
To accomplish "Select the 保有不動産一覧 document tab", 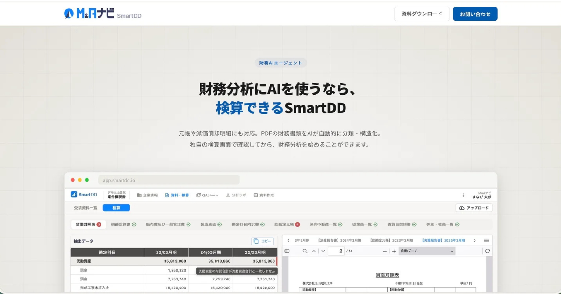I will coord(326,224).
